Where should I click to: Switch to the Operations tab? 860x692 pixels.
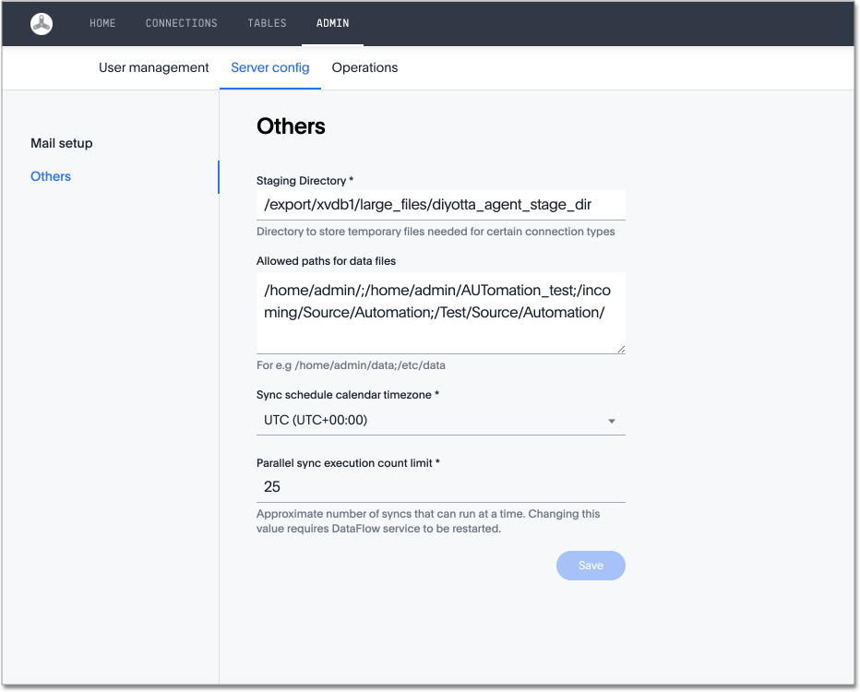coord(364,67)
